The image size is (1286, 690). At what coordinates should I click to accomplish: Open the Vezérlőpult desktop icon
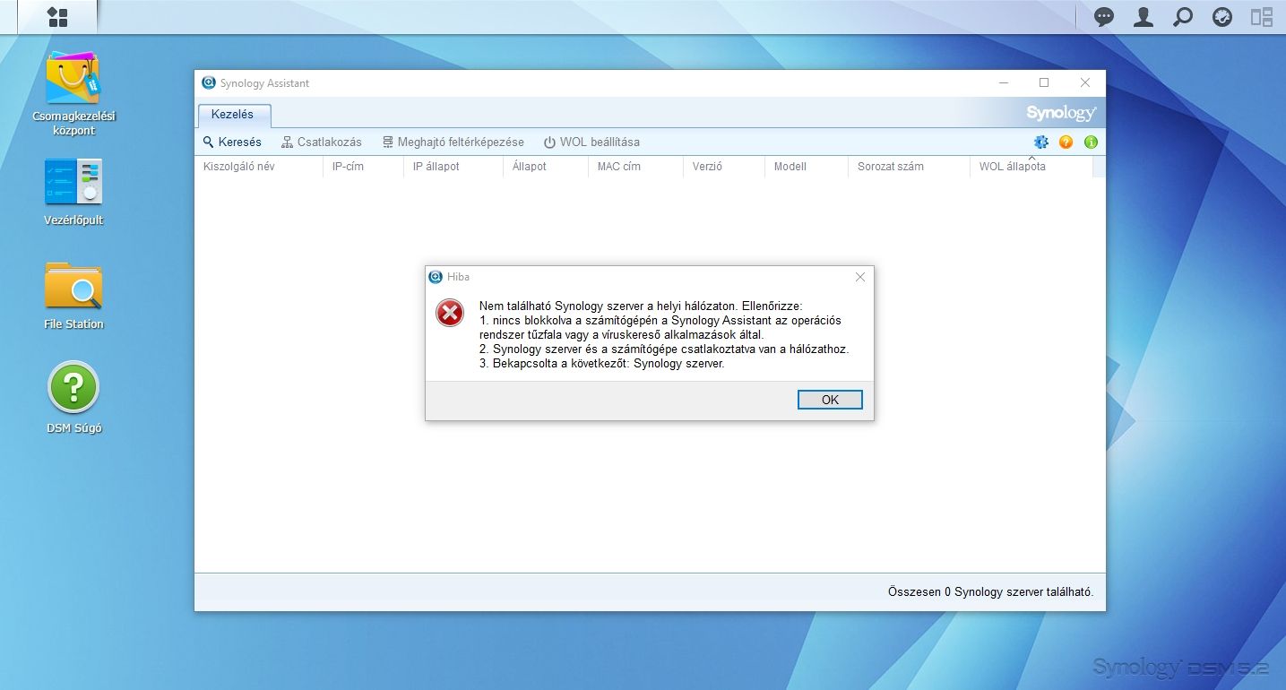(73, 192)
